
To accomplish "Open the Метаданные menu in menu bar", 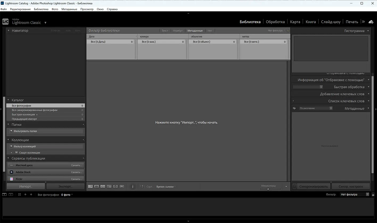I will click(x=69, y=9).
